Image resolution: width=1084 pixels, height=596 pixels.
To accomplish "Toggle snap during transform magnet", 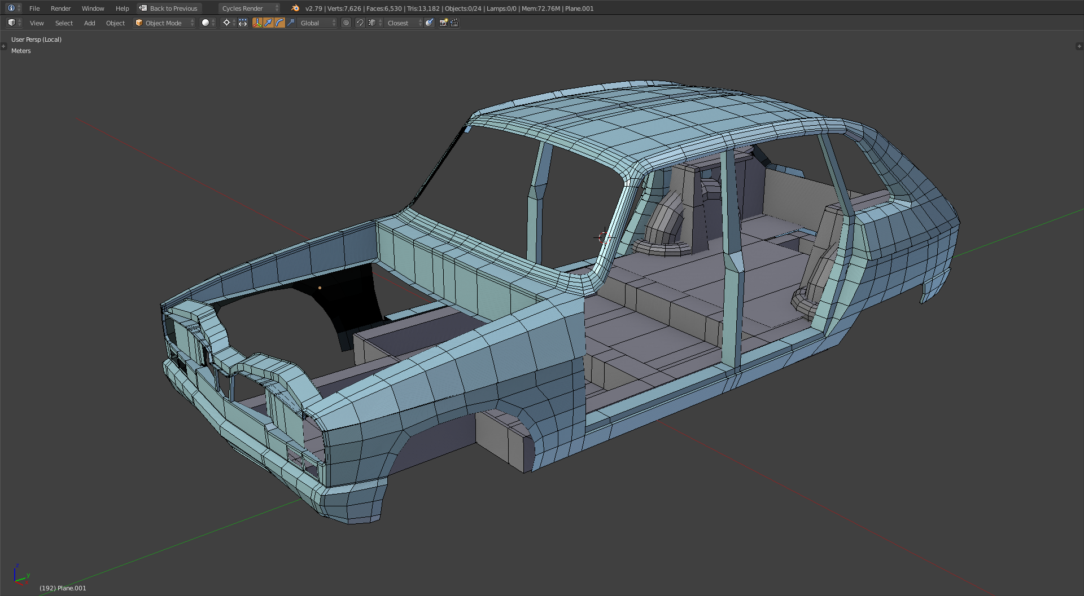I will click(x=360, y=23).
